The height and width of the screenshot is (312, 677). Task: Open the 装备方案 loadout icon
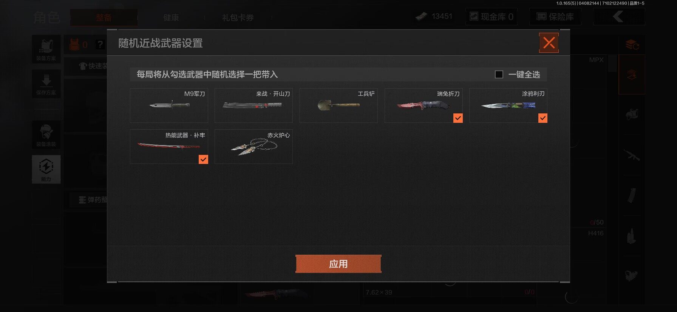(x=46, y=49)
